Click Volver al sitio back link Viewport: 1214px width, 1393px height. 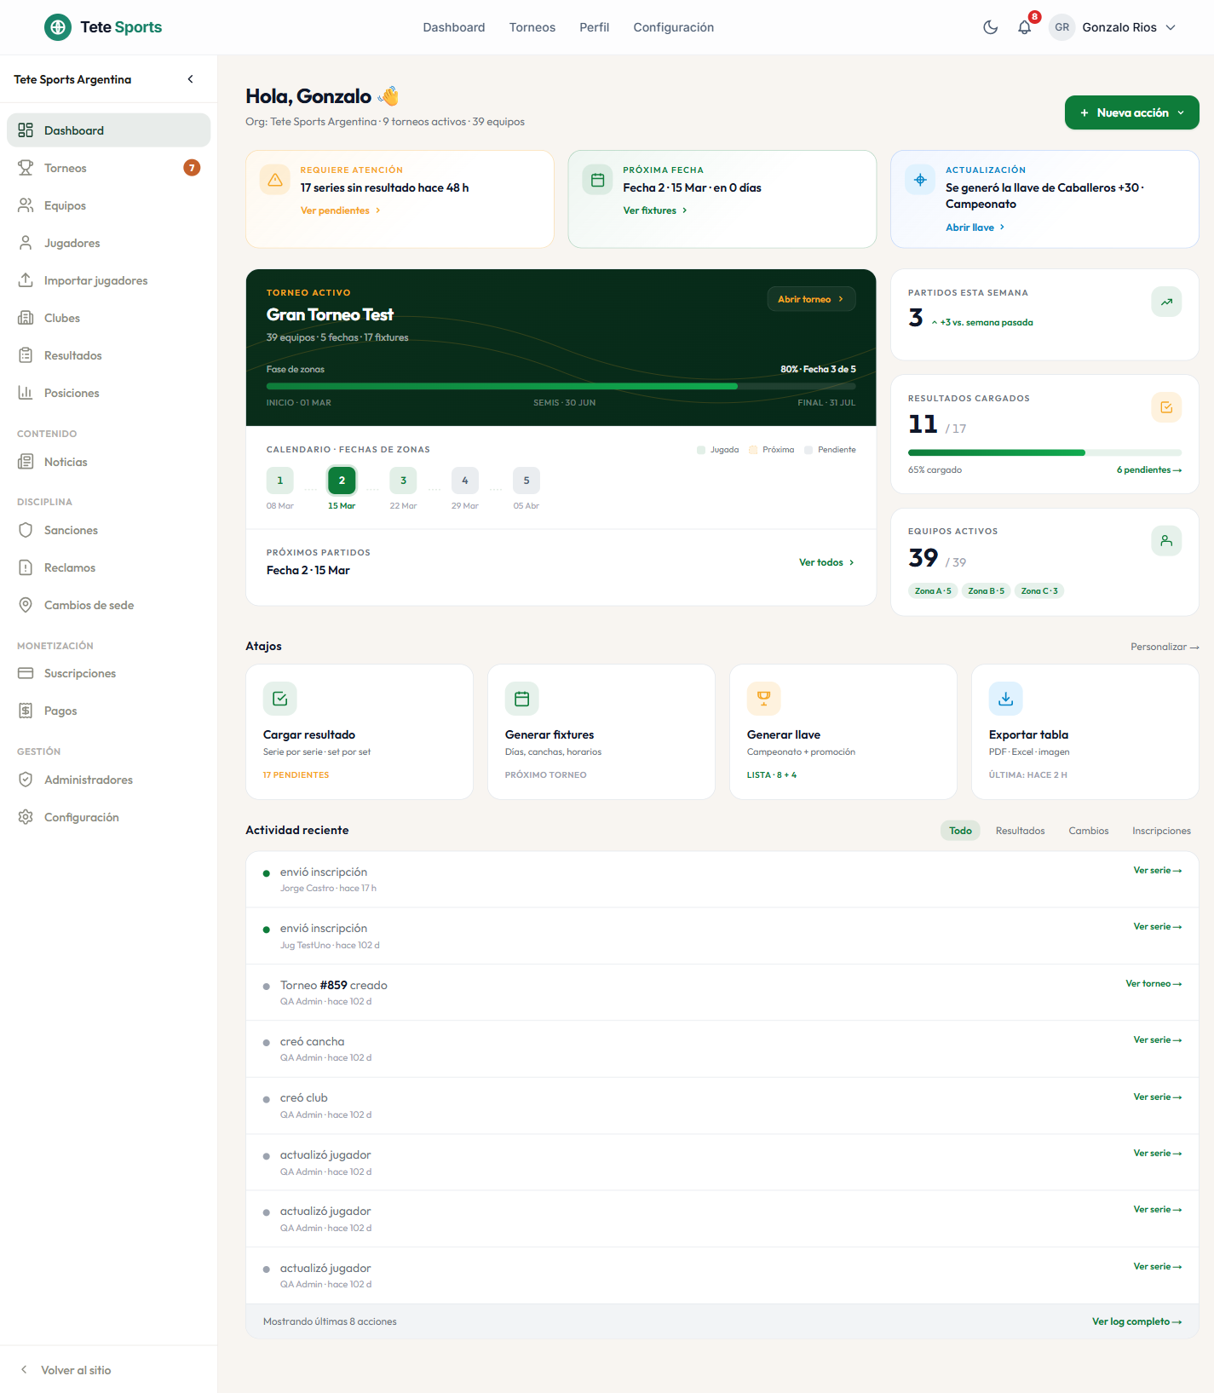pos(65,1370)
